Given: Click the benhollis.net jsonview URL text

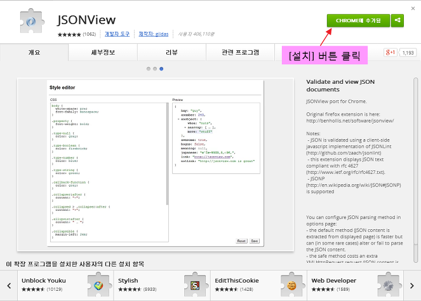Looking at the screenshot, I should (x=350, y=121).
